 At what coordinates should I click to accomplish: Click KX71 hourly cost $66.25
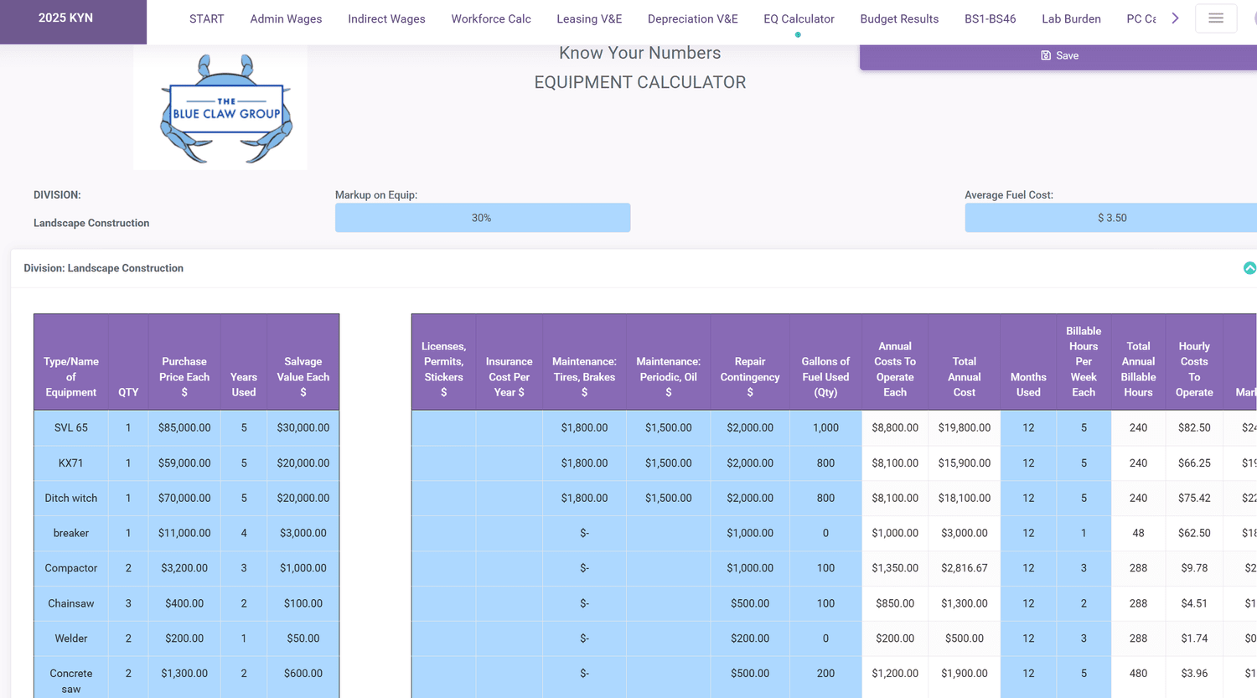1194,463
